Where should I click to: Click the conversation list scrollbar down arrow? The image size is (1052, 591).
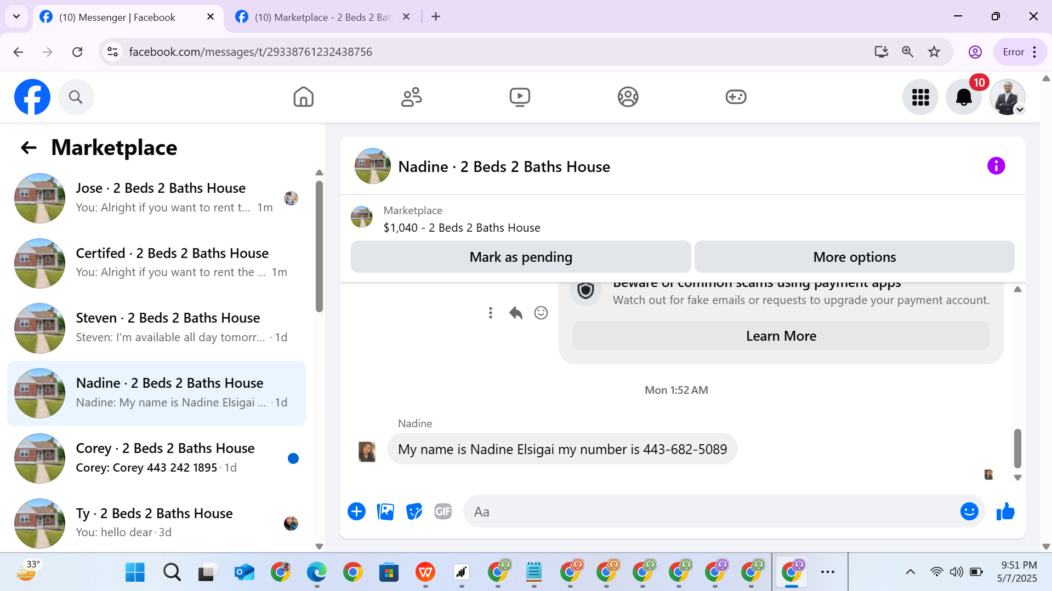(x=319, y=546)
